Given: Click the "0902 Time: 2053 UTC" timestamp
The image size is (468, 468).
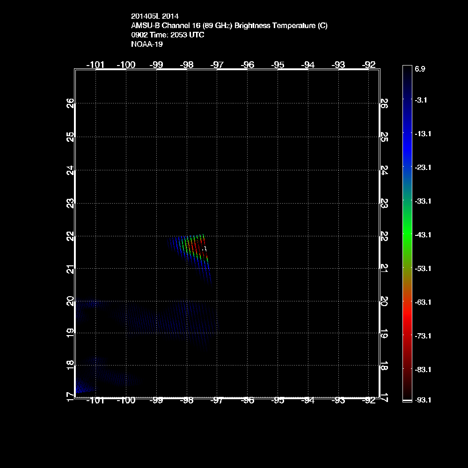Looking at the screenshot, I should pyautogui.click(x=168, y=35).
